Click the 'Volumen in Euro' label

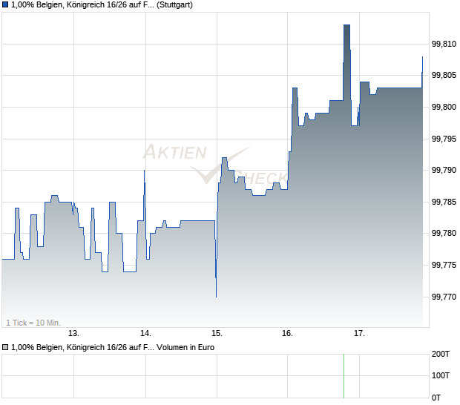pos(185,348)
